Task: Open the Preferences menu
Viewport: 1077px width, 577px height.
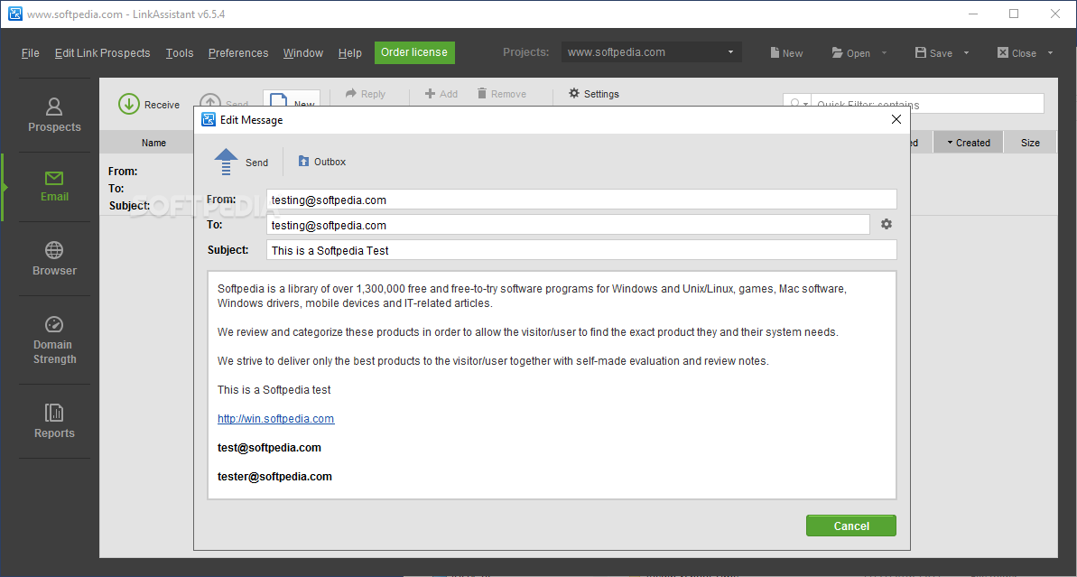Action: click(238, 53)
